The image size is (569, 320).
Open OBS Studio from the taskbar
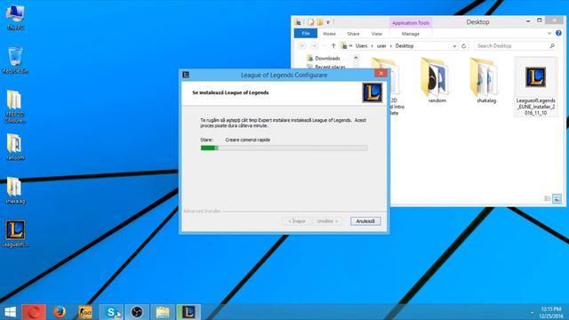137,312
